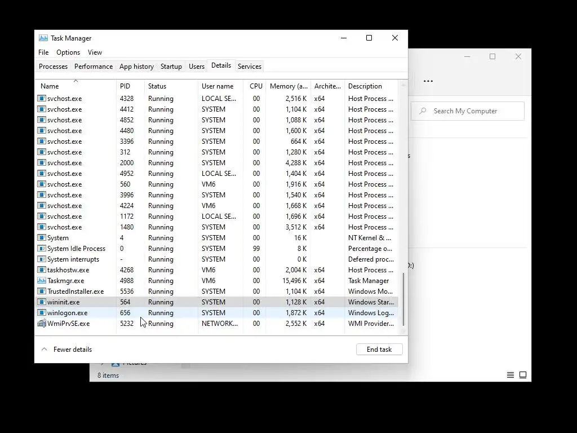This screenshot has width=577, height=433.
Task: Click icon of svchost.exe PID 3996
Action: (42, 195)
